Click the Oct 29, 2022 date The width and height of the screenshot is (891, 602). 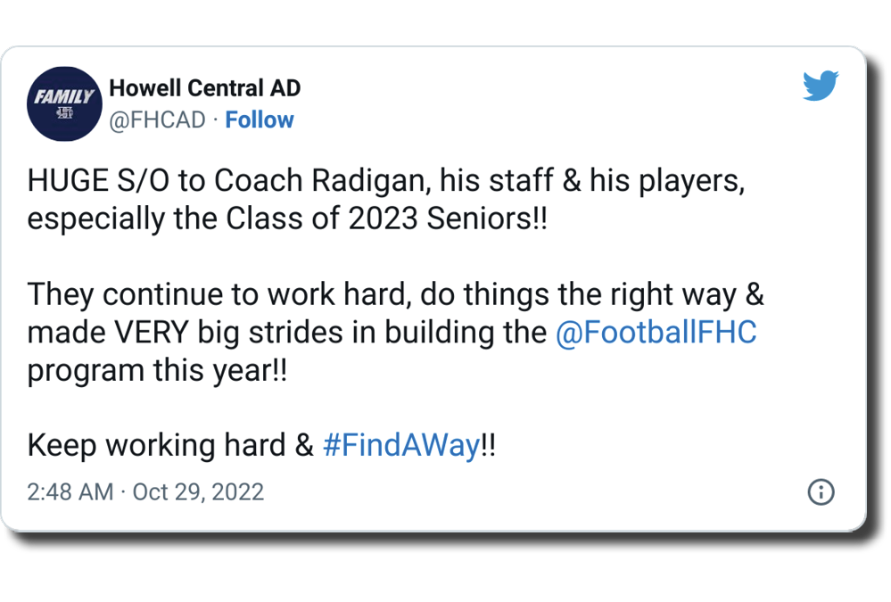[198, 491]
